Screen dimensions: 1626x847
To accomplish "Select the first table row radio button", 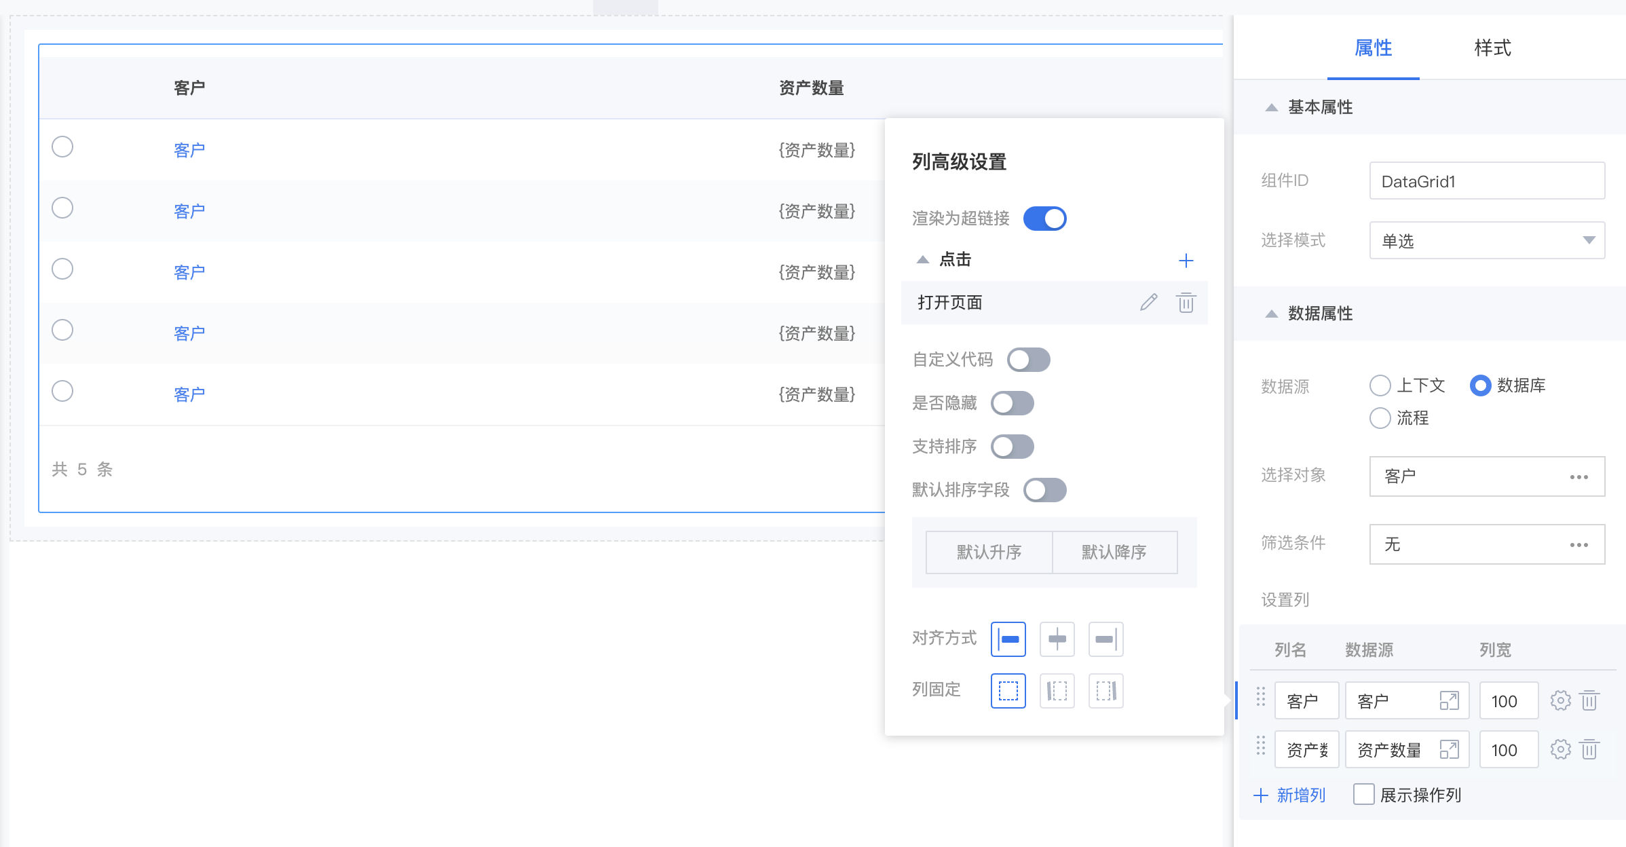I will coord(62,147).
